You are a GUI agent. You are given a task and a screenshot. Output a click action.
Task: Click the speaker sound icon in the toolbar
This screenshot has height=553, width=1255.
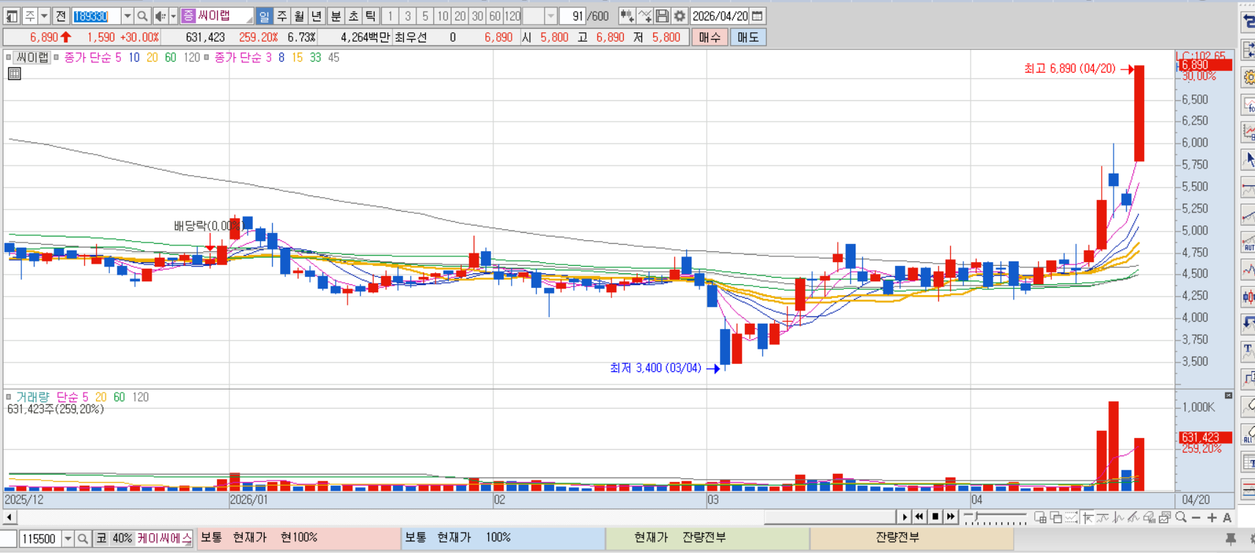[x=161, y=16]
